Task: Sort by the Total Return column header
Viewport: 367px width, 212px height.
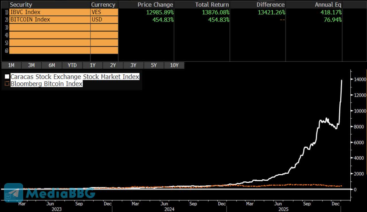Action: click(x=212, y=5)
